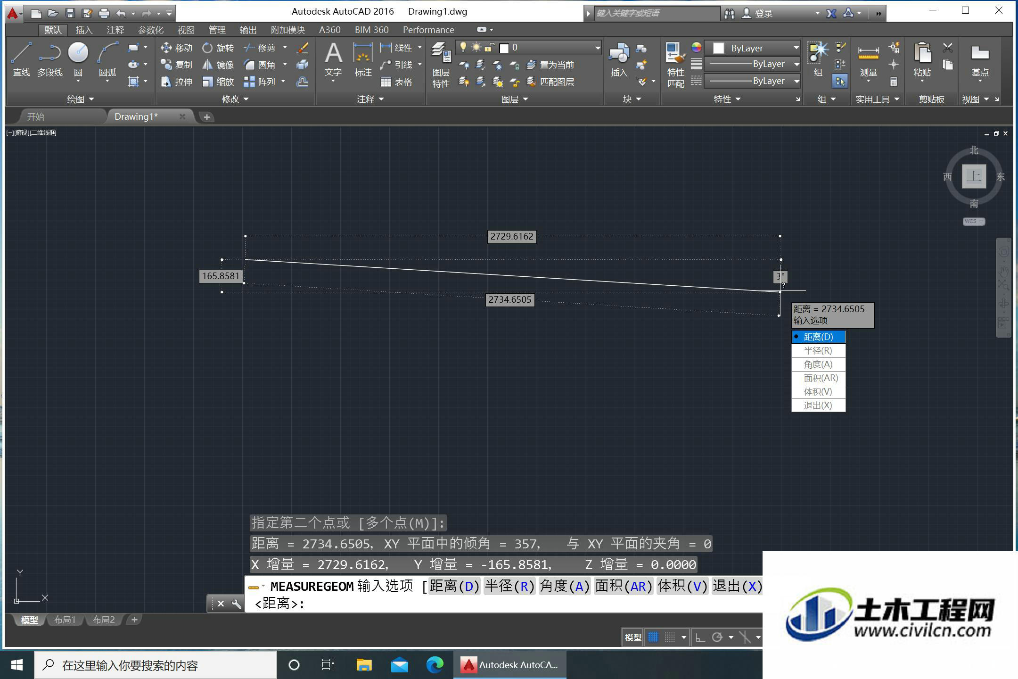Screen dimensions: 1018x679
Task: Add a new drawing tab with plus button
Action: click(x=206, y=117)
